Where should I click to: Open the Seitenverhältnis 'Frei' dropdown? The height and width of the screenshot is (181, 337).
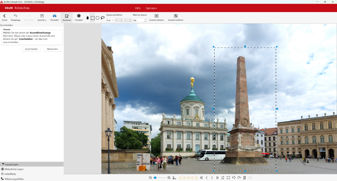pyautogui.click(x=110, y=20)
